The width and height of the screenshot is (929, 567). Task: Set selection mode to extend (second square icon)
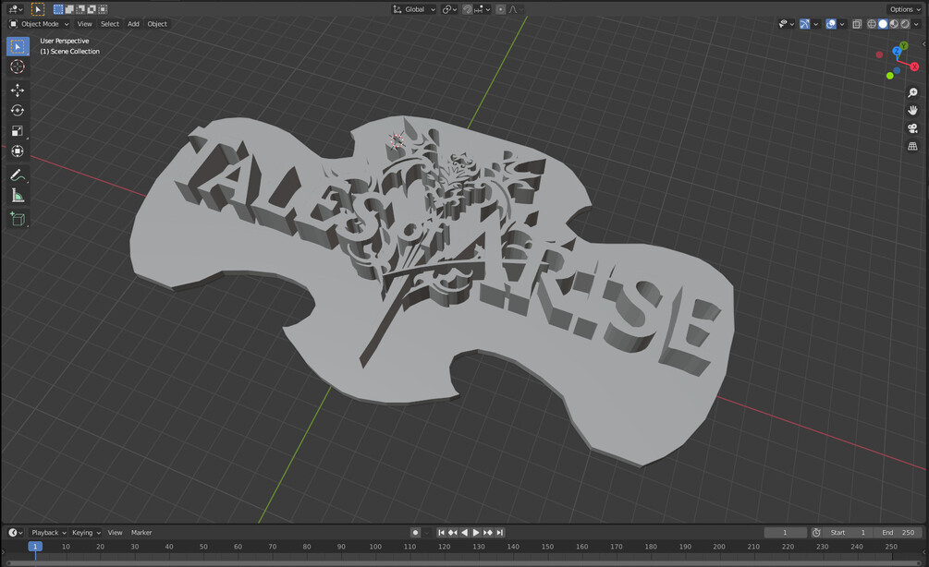pyautogui.click(x=69, y=9)
